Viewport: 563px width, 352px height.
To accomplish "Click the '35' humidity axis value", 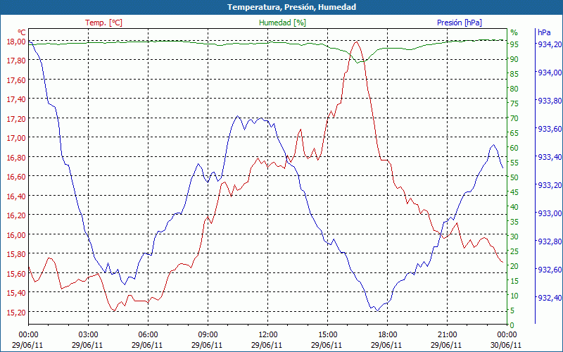I will click(x=514, y=222).
